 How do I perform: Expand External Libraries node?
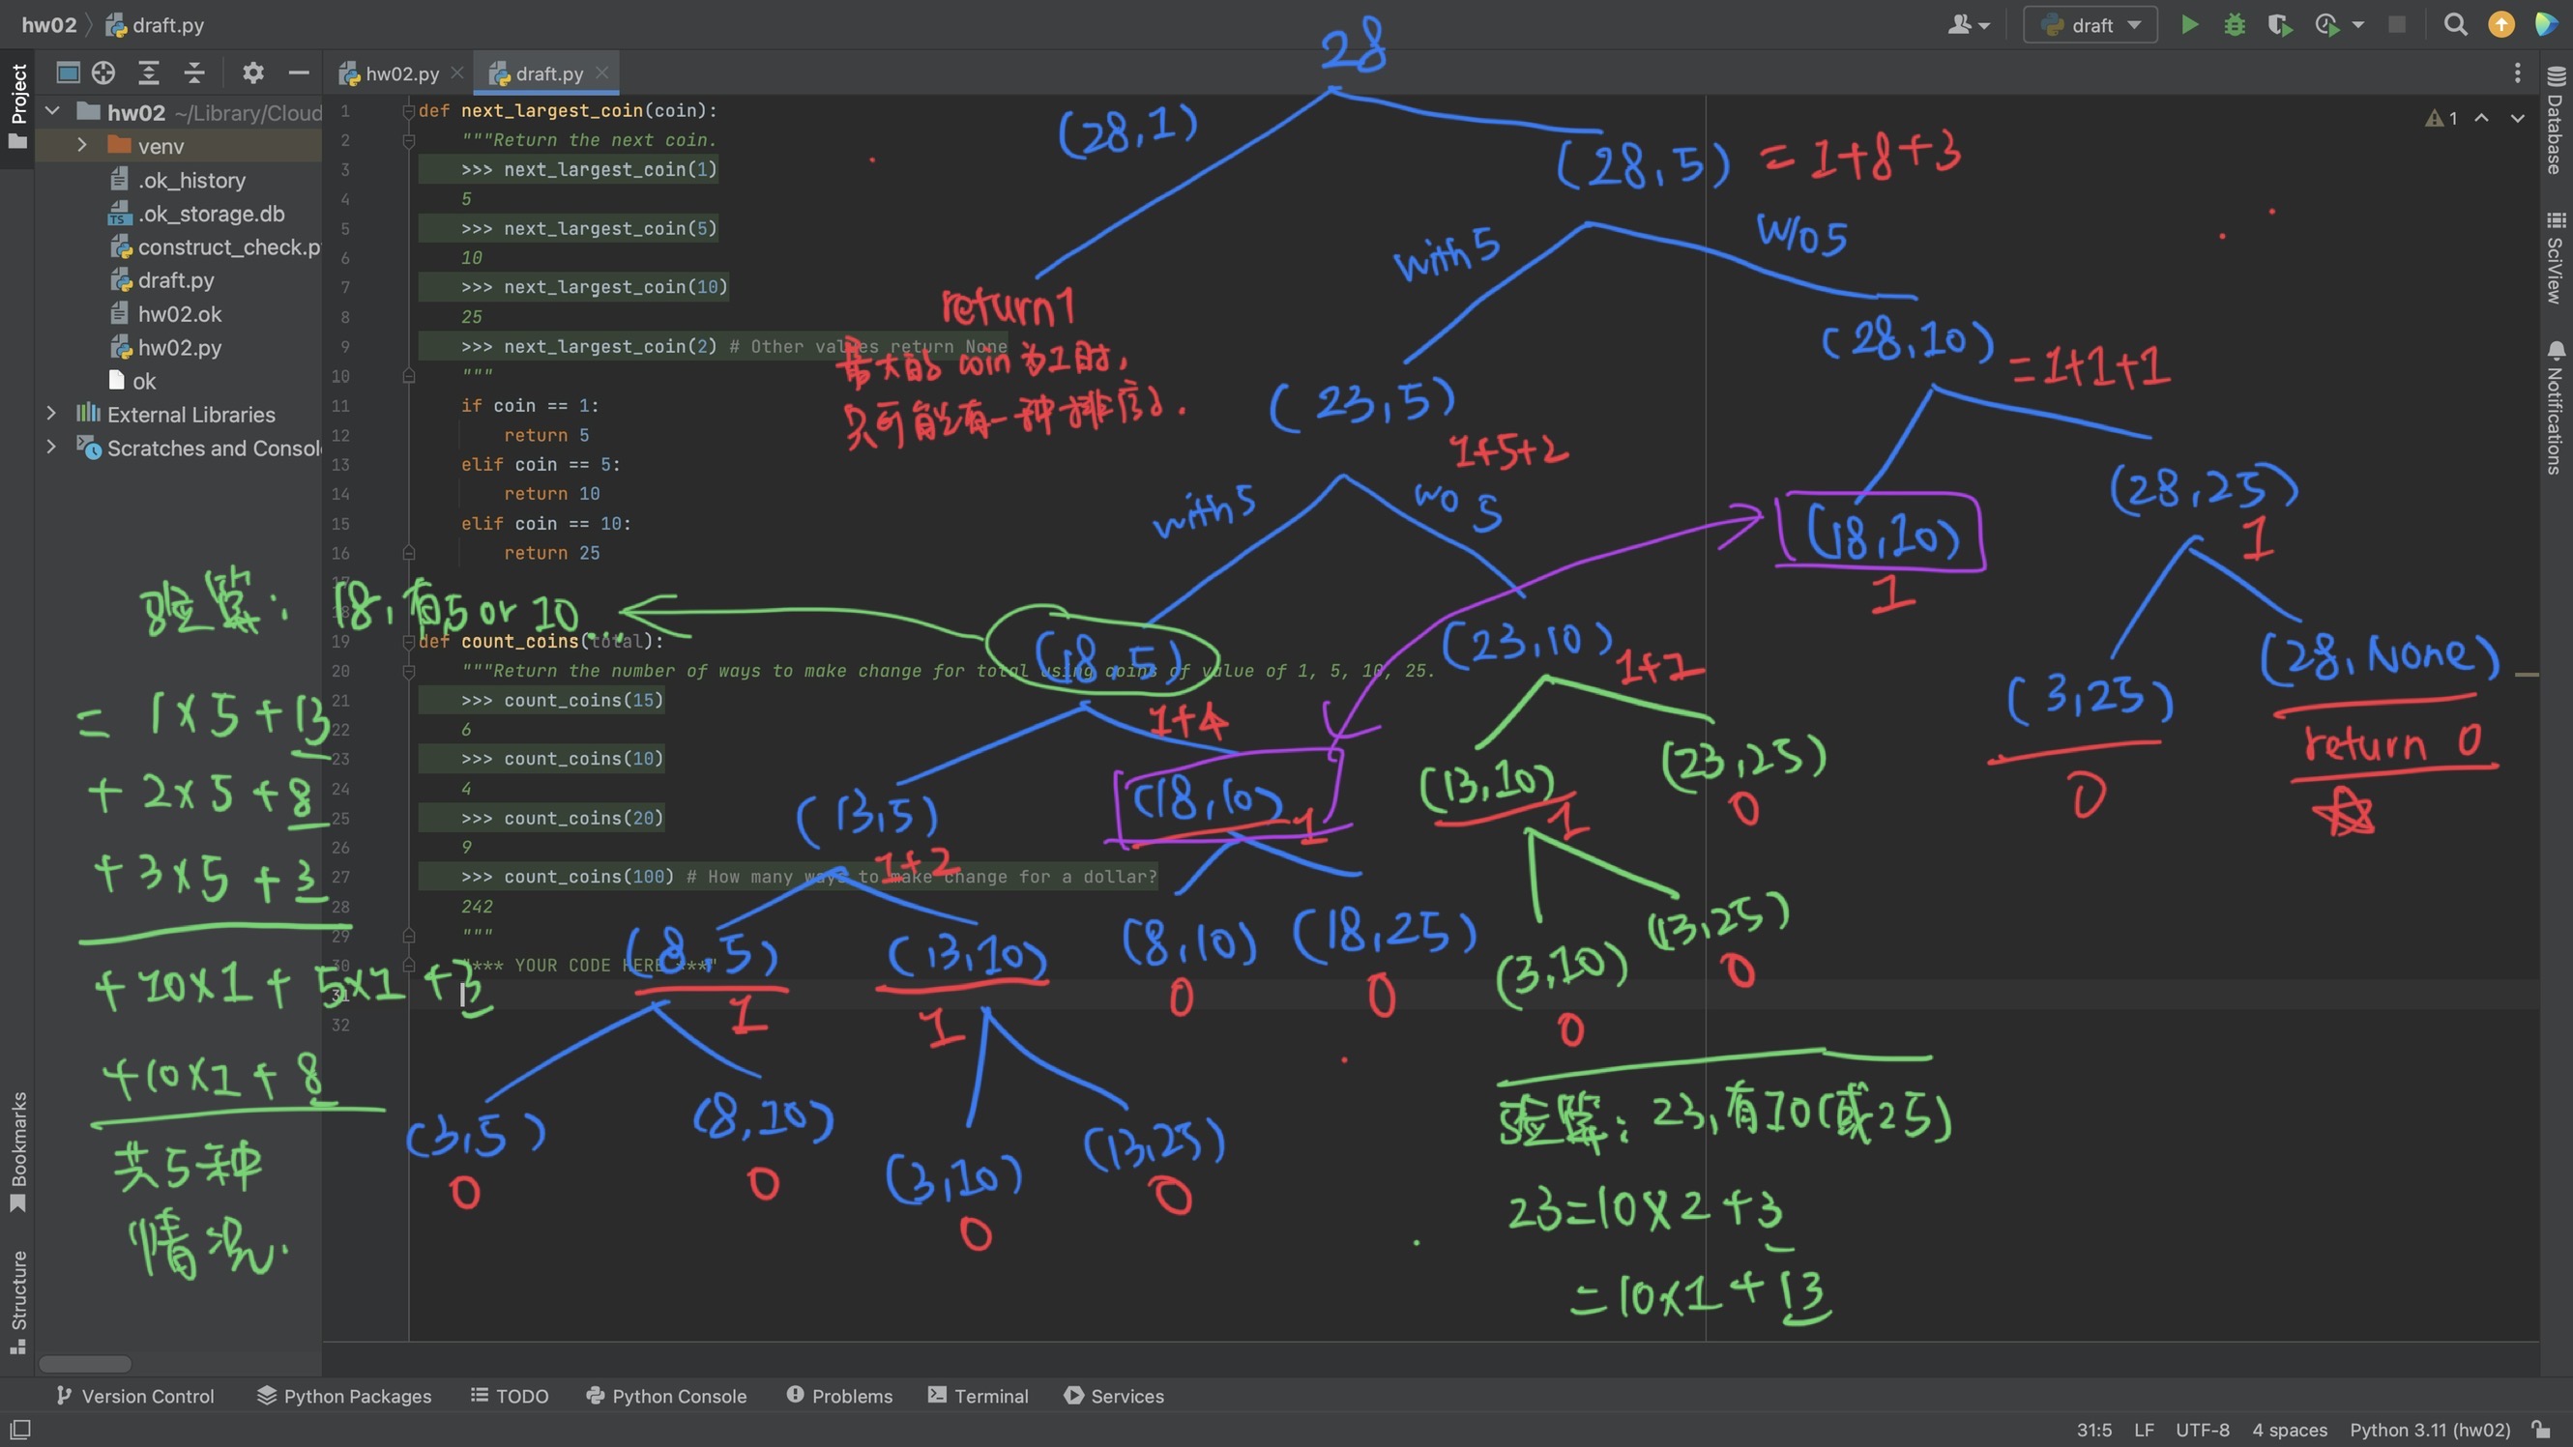coord(52,414)
